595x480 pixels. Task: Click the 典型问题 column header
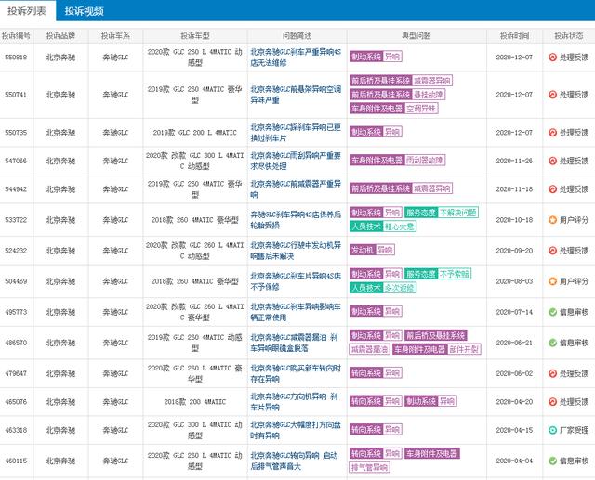point(416,35)
